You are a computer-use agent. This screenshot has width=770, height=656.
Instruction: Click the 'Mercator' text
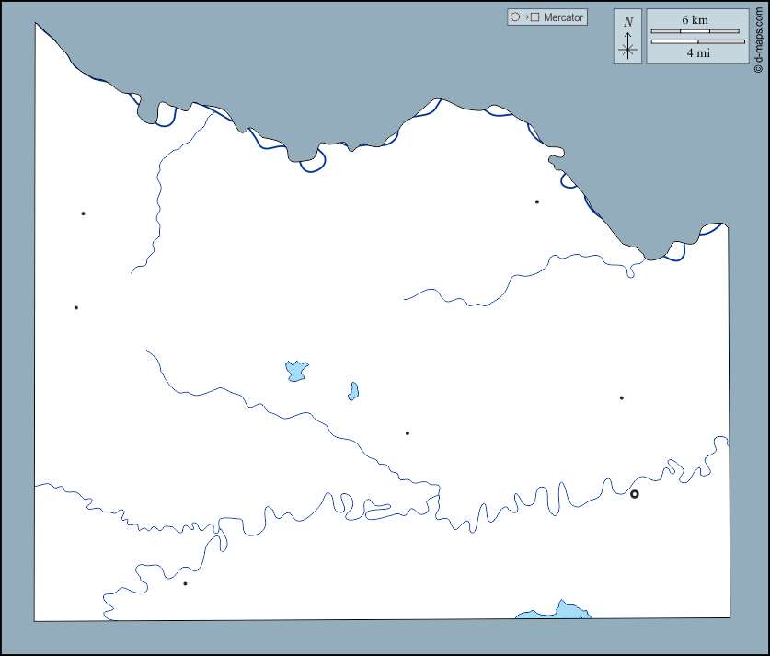[x=563, y=17]
